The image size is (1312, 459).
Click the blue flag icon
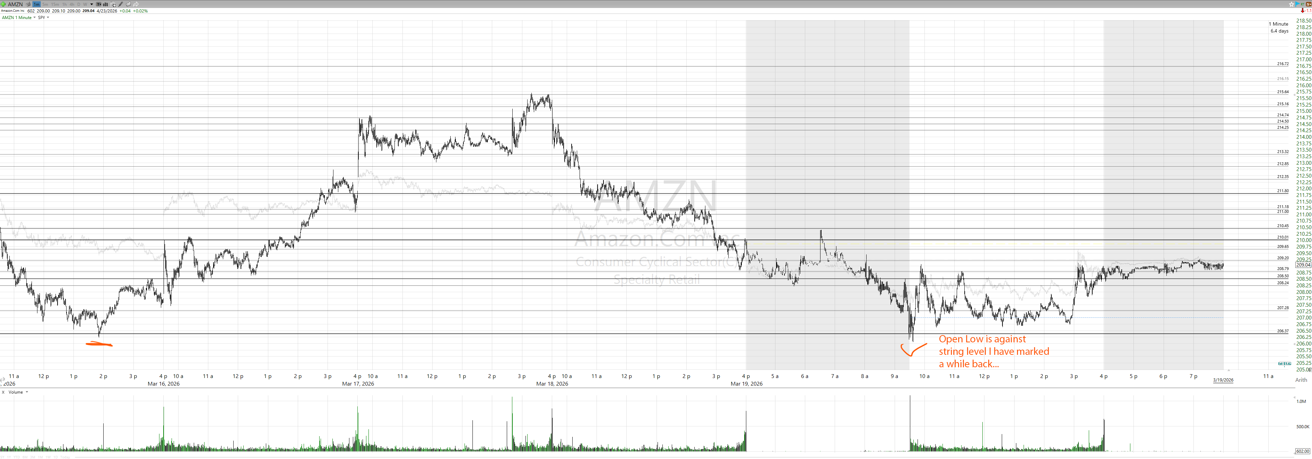point(1297,4)
